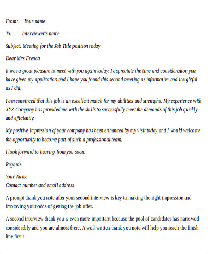Click the 'have given my application' line
The width and height of the screenshot is (208, 254).
(x=101, y=80)
